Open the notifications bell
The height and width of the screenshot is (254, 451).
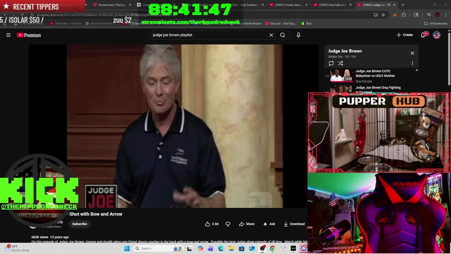(x=424, y=35)
